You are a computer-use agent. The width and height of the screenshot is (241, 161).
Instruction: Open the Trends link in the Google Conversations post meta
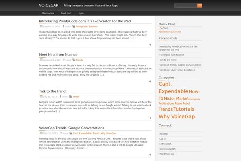click(96, 133)
